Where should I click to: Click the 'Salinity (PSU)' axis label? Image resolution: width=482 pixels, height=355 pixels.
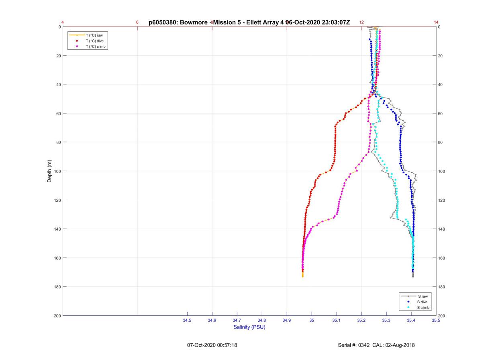click(249, 327)
